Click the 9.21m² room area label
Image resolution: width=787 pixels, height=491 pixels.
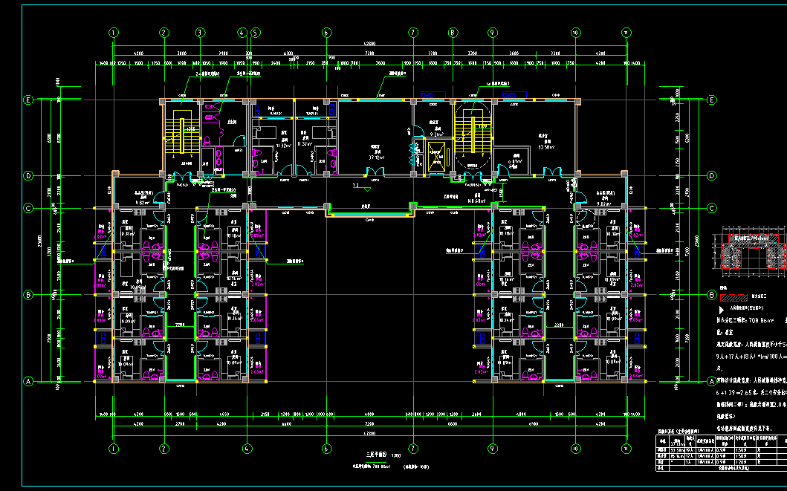[437, 134]
